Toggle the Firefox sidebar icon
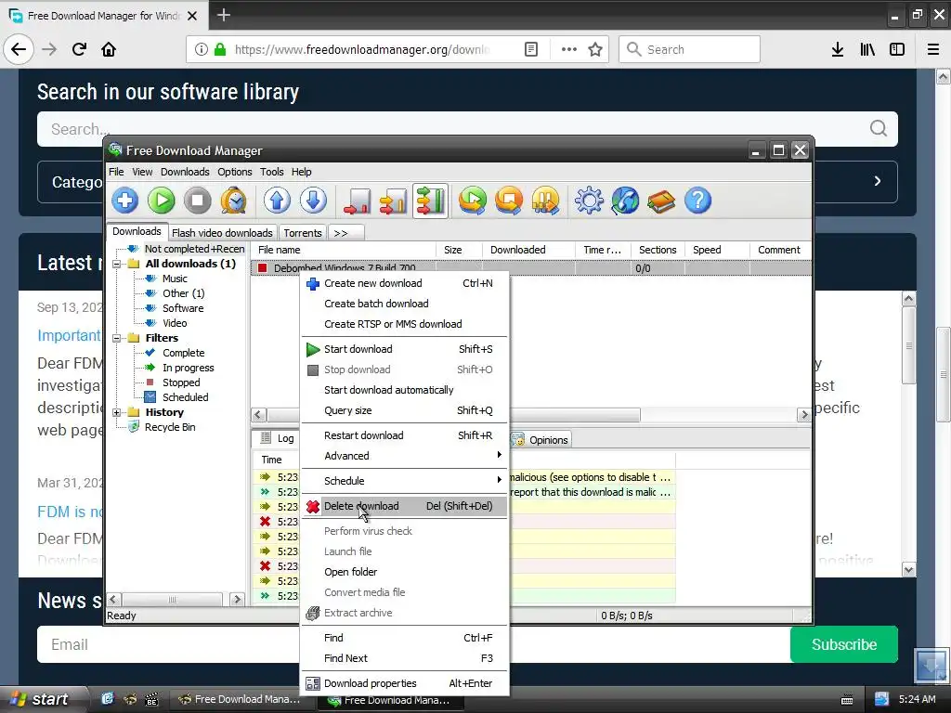Image resolution: width=951 pixels, height=713 pixels. tap(897, 50)
